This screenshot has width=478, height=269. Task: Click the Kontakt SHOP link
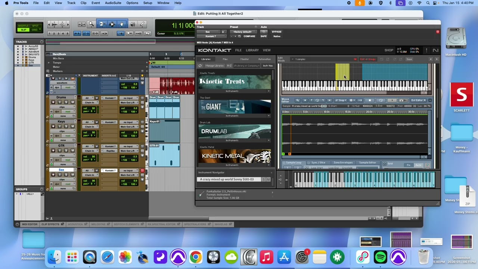click(x=389, y=50)
